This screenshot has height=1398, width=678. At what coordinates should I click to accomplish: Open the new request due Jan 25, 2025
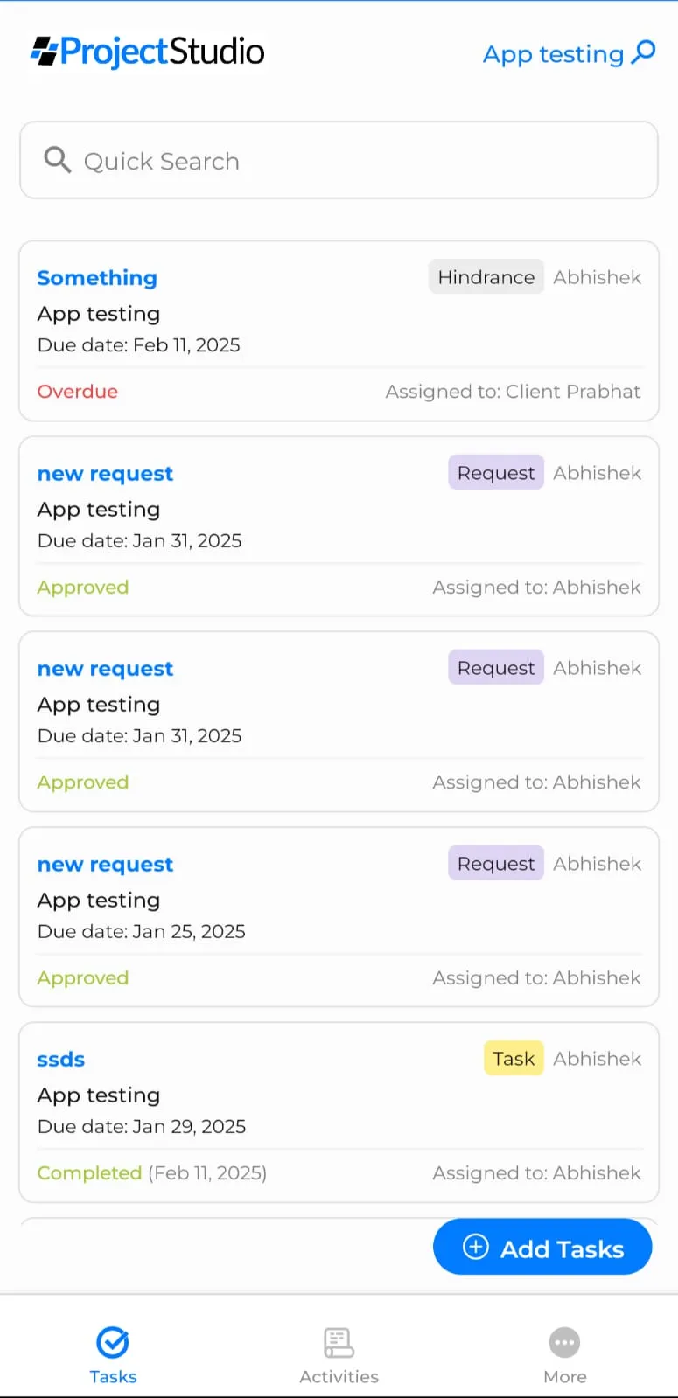[x=105, y=865]
